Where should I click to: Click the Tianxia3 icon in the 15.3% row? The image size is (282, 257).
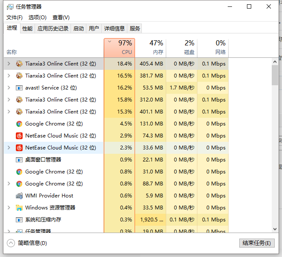pyautogui.click(x=19, y=112)
